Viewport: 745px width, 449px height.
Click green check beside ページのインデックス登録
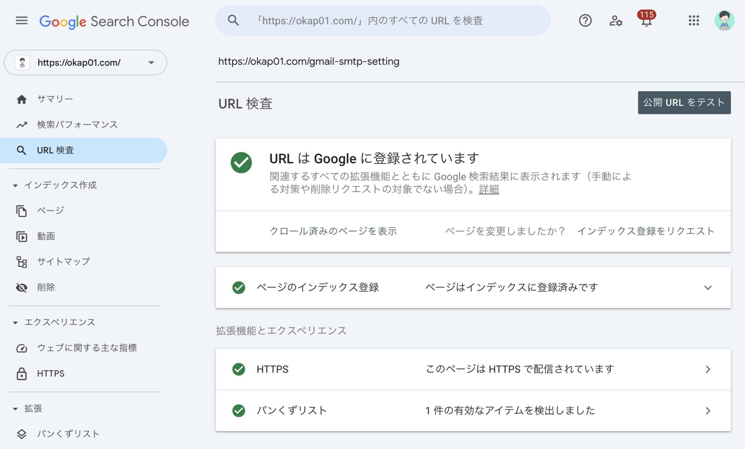pos(239,288)
